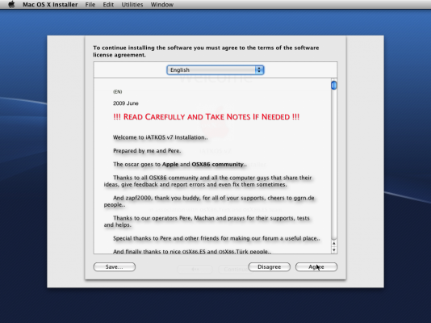Click the Welcome to iATKOS v7 line

click(161, 137)
